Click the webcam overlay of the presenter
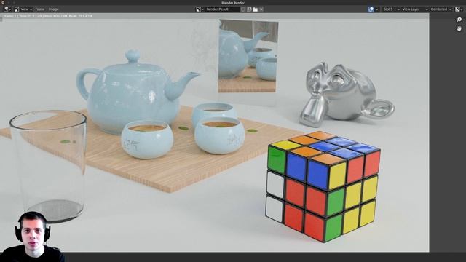This screenshot has width=466, height=262. coord(32,237)
